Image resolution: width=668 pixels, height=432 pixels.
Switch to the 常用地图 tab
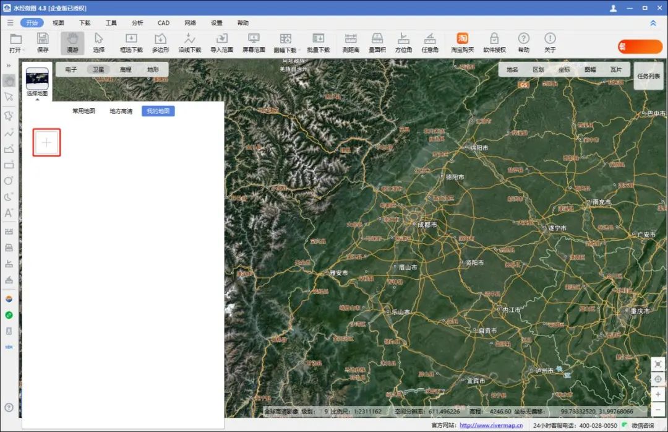point(83,111)
